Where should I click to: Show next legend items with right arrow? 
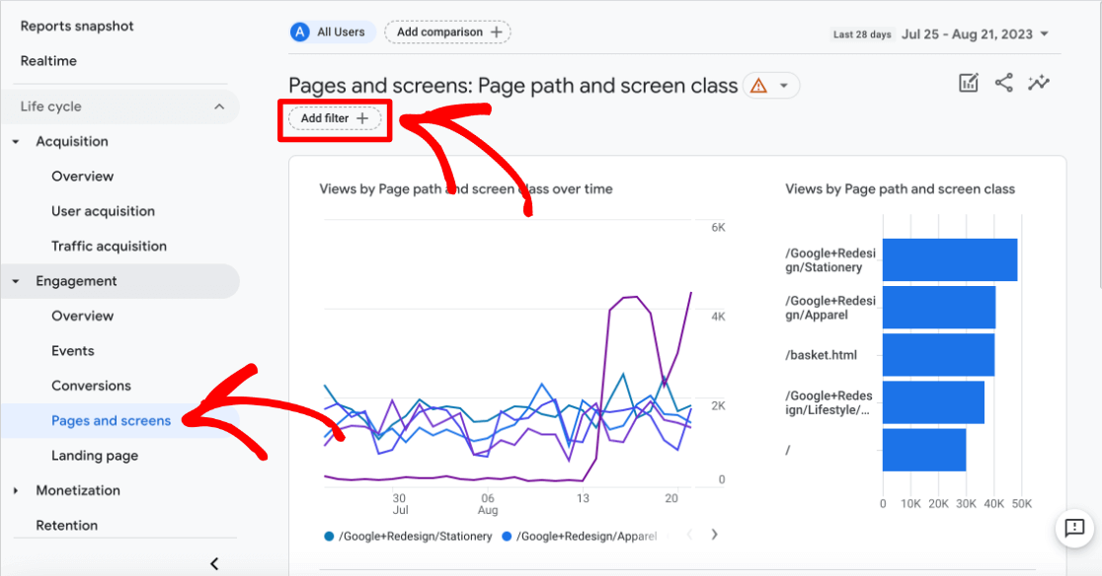pyautogui.click(x=714, y=535)
